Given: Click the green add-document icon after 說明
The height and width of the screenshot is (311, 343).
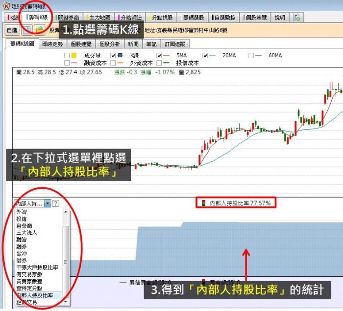Looking at the screenshot, I should [296, 18].
